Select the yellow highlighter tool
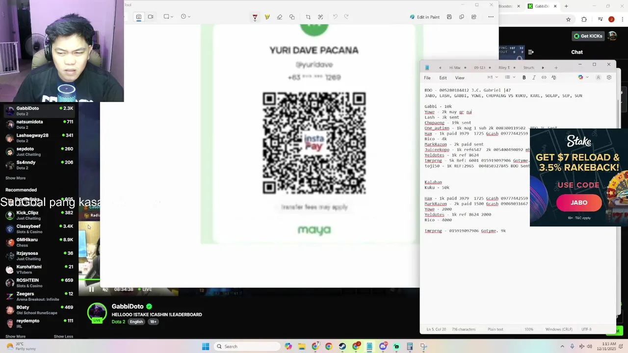 coord(267,17)
